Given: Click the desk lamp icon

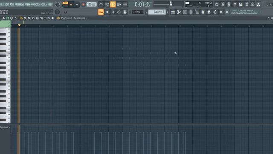Looking at the screenshot, I should click(x=215, y=12).
